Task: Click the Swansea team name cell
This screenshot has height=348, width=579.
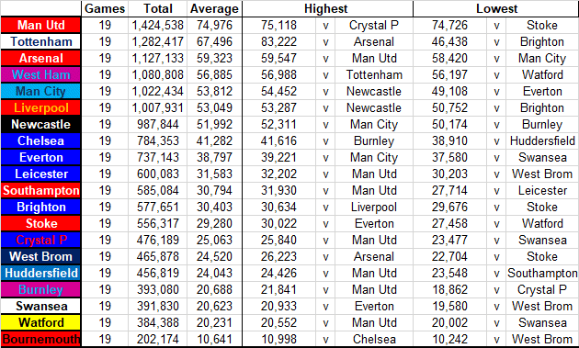Action: 40,306
